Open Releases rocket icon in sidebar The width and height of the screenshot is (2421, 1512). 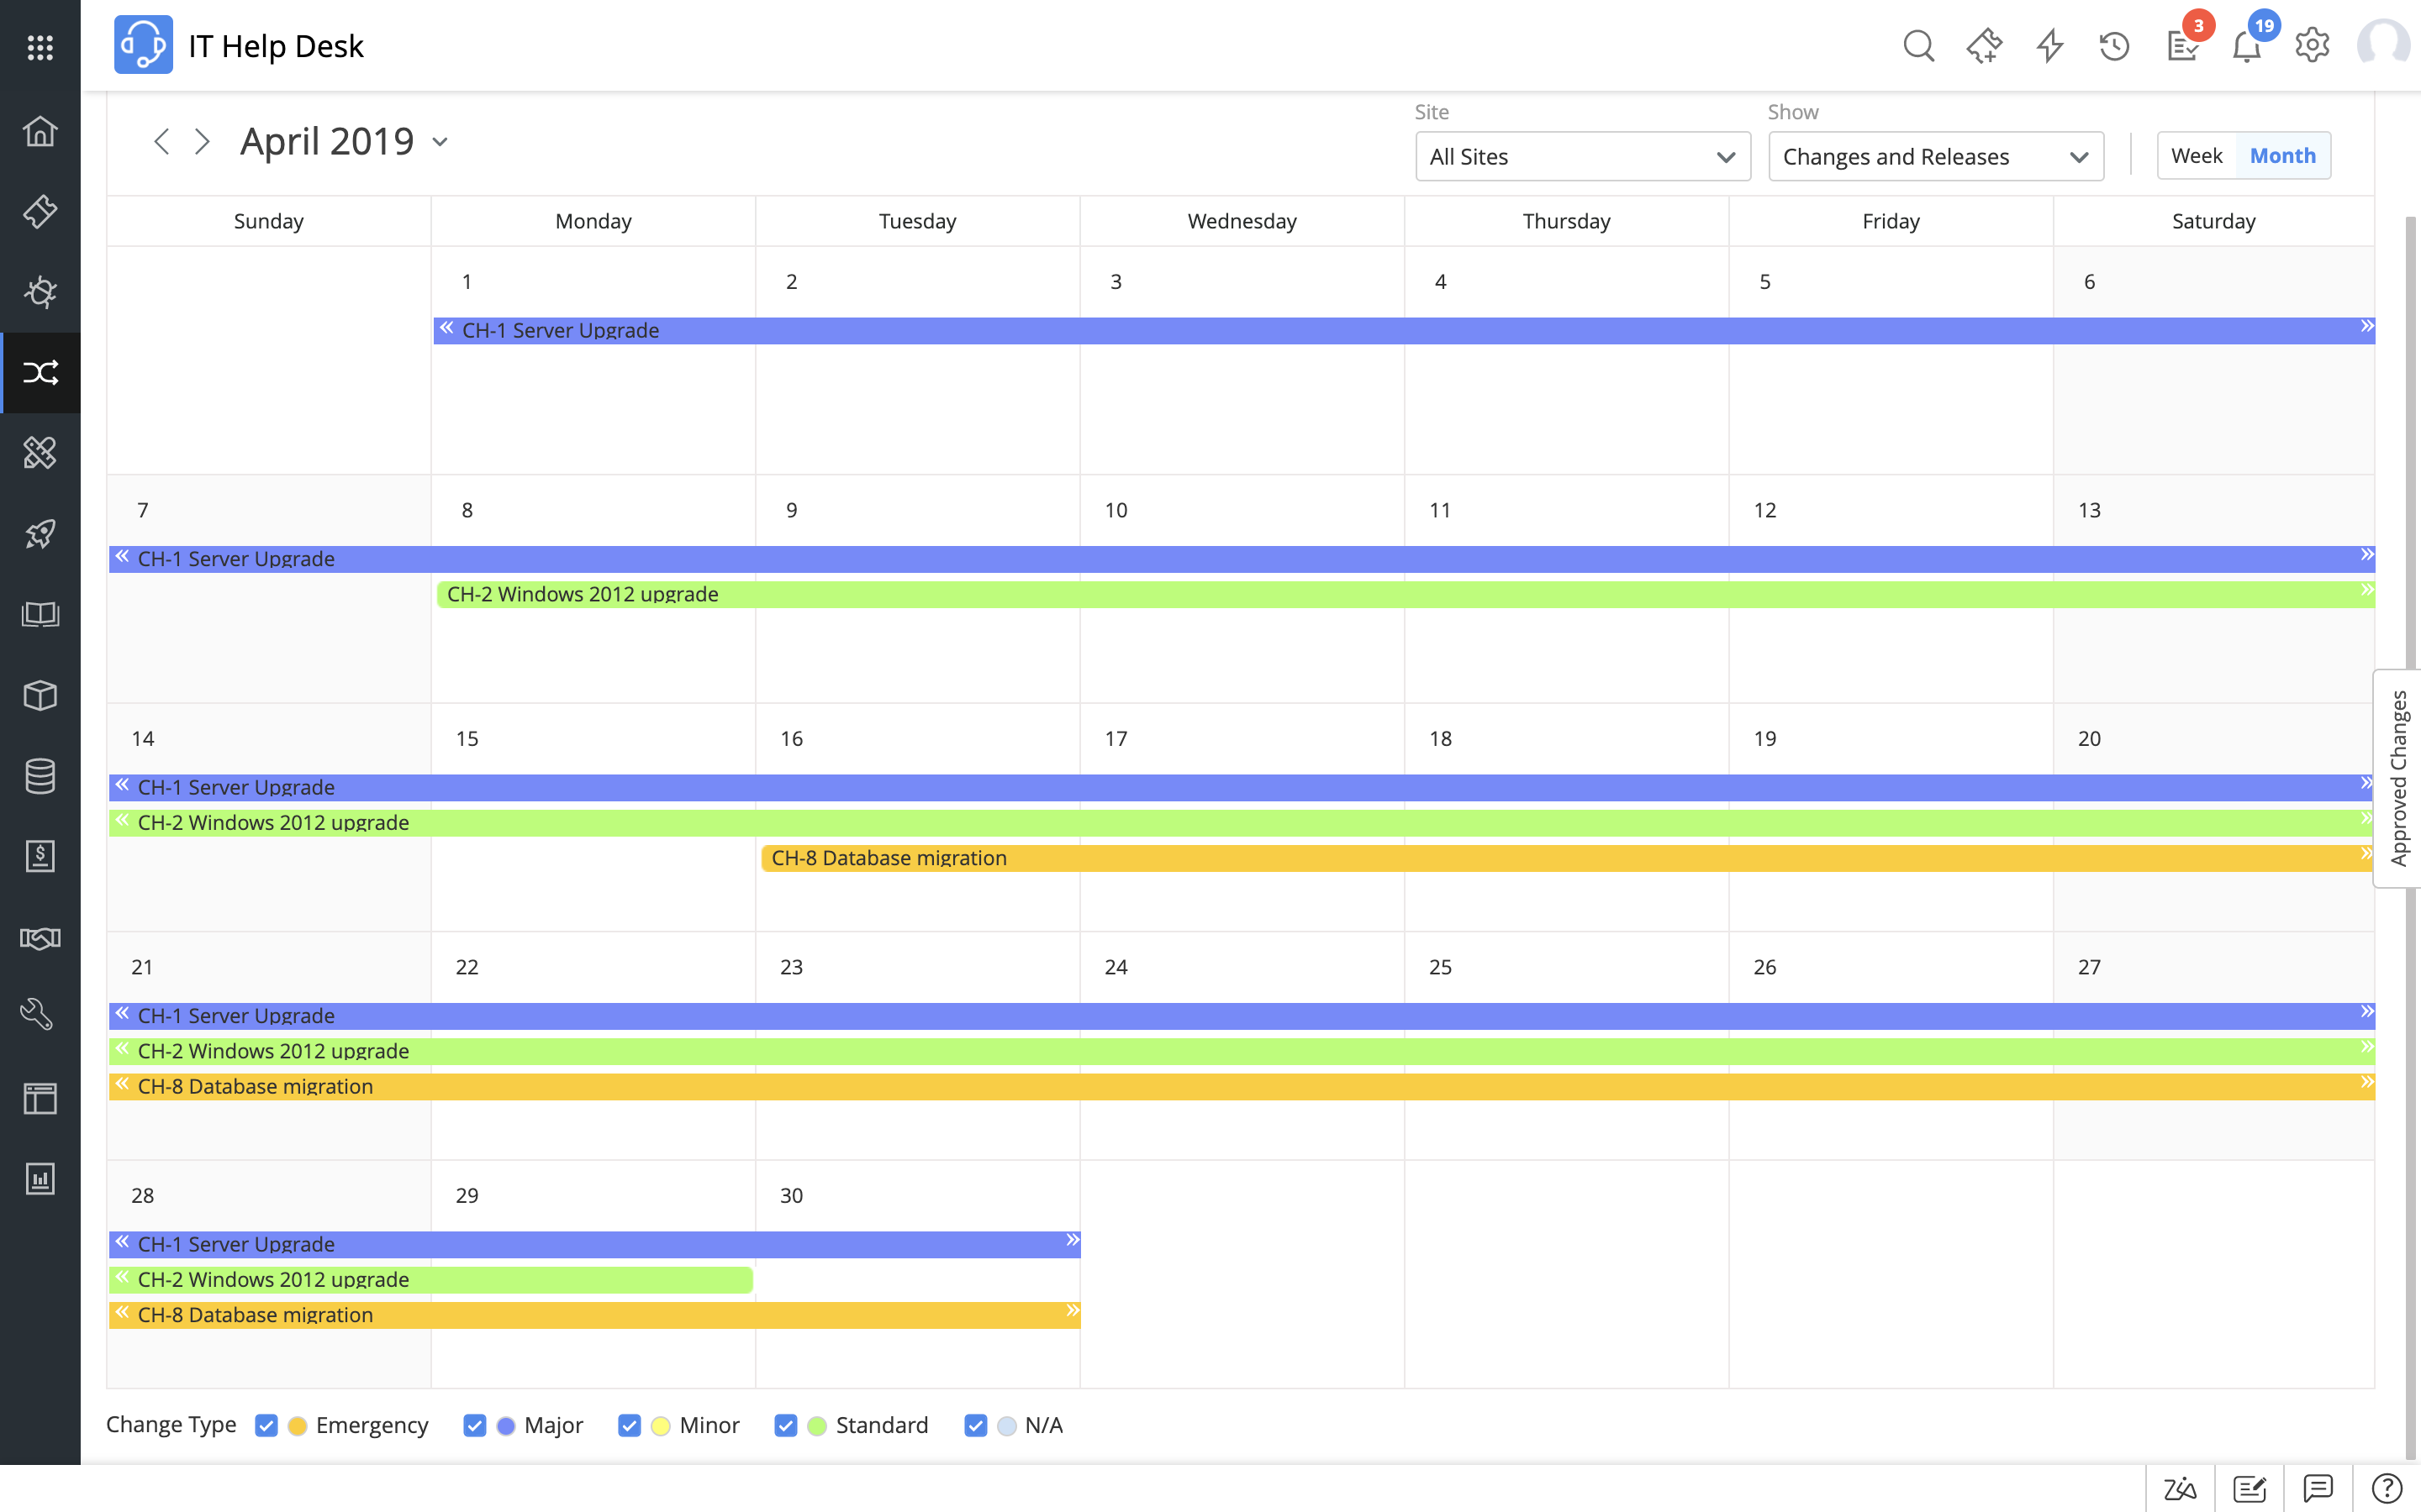[40, 534]
